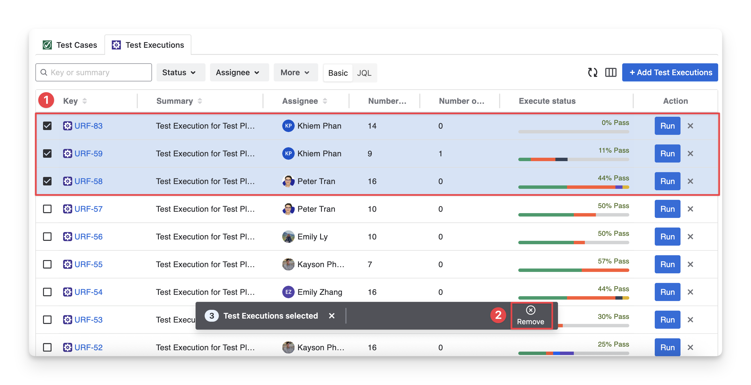Switch to the Test Cases tab
This screenshot has height=385, width=751.
click(x=70, y=45)
